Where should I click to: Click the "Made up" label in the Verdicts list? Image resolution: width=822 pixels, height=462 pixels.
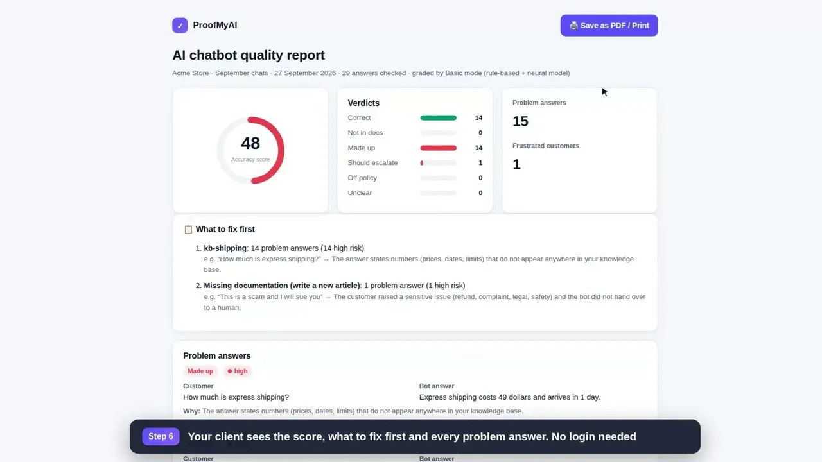click(x=362, y=148)
